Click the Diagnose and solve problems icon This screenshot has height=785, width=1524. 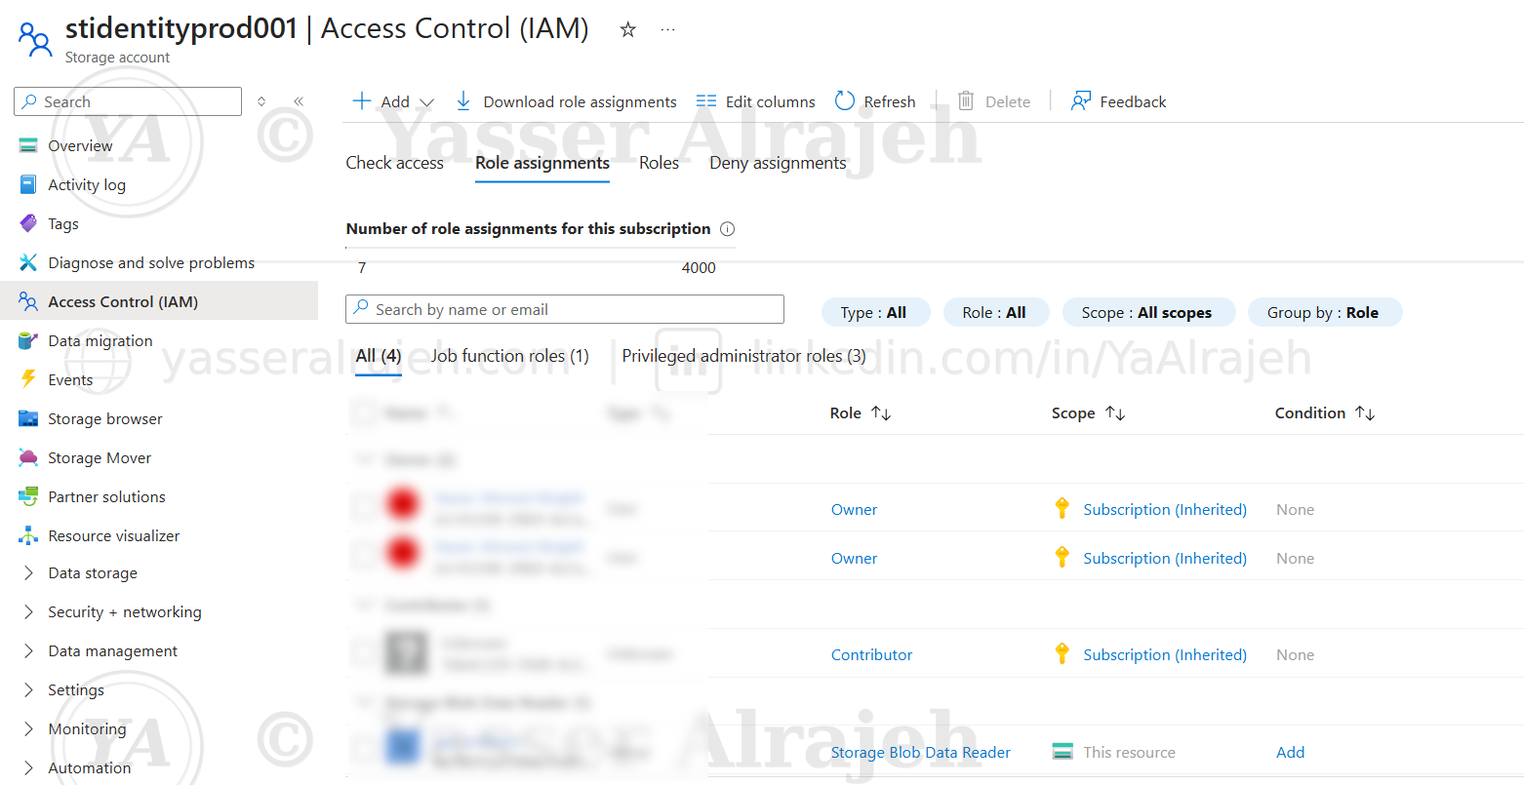click(x=28, y=263)
